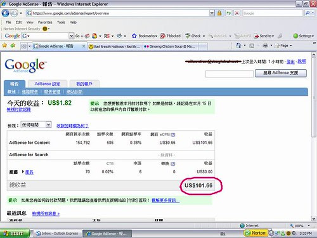Switch to the Google AdSense browser tab
This screenshot has width=317, height=238.
coord(56,46)
